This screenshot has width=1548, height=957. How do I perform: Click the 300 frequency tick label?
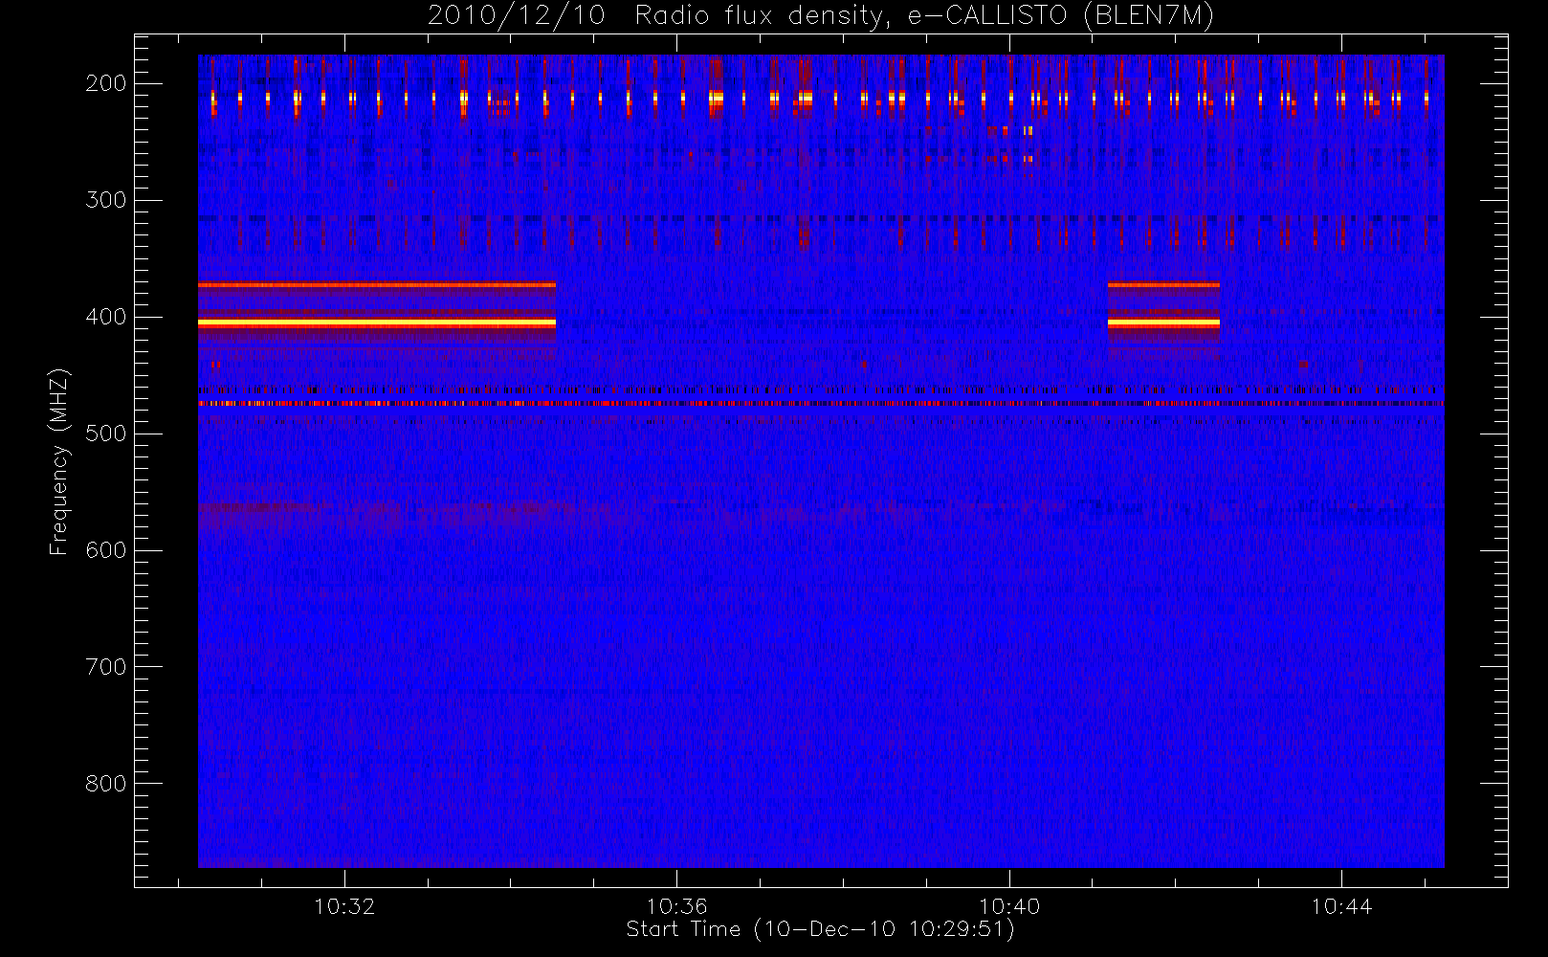point(106,200)
